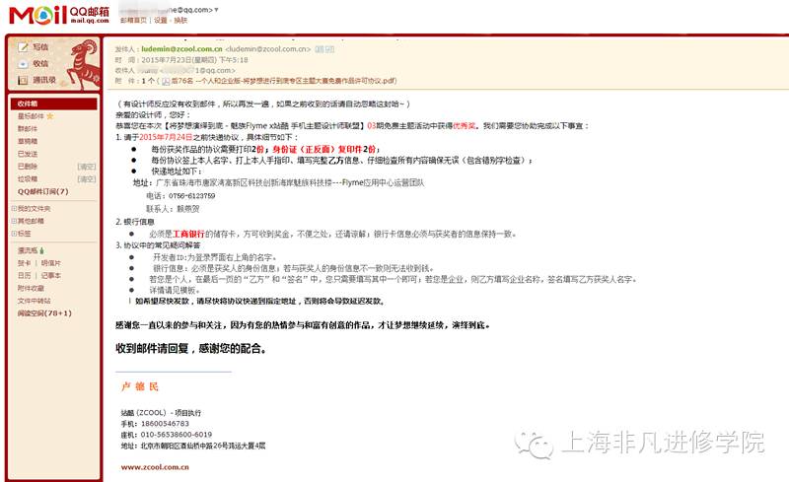Viewport: 789px width, 482px height.
Task: Click the second small icon after sender address
Action: coord(330,49)
